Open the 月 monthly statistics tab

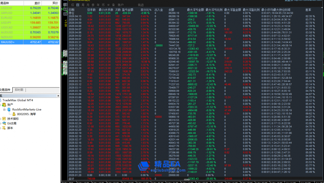click(x=88, y=5)
